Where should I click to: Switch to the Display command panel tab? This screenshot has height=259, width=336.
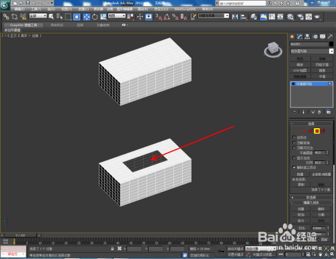click(323, 37)
